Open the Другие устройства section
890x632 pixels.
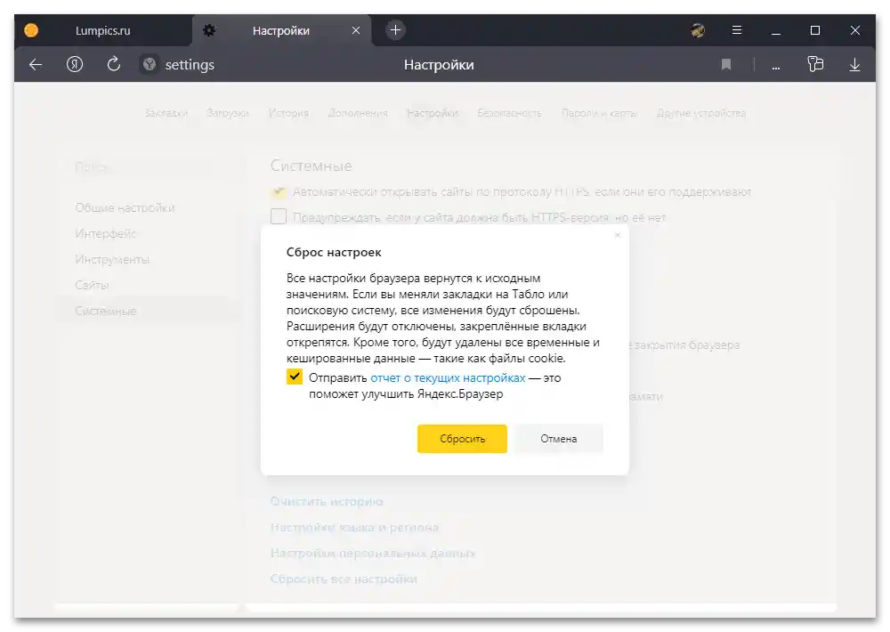701,113
